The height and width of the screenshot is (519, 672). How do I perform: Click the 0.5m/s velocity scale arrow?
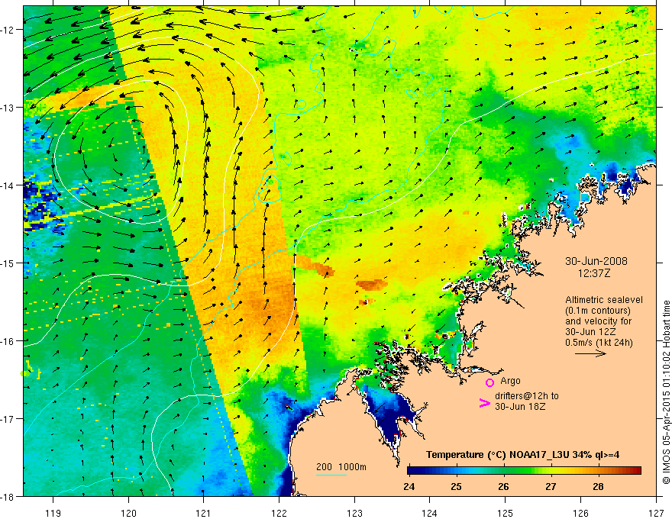click(x=590, y=353)
